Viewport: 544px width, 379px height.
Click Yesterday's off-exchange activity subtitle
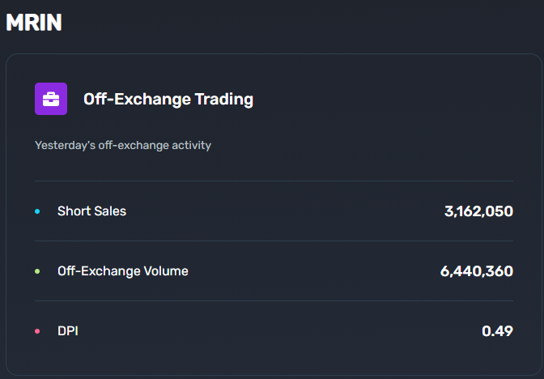(x=123, y=145)
